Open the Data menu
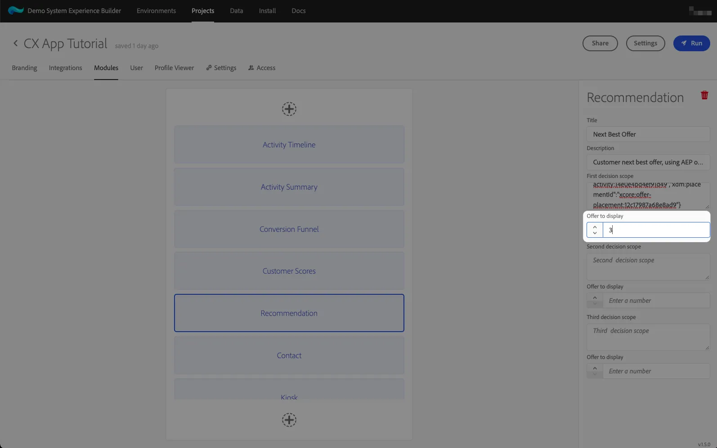Screen dimensions: 717x448 237,11
